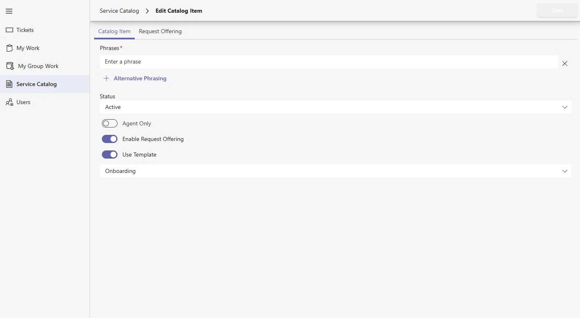Open the Status dropdown showing Active
580x318 pixels.
click(336, 107)
